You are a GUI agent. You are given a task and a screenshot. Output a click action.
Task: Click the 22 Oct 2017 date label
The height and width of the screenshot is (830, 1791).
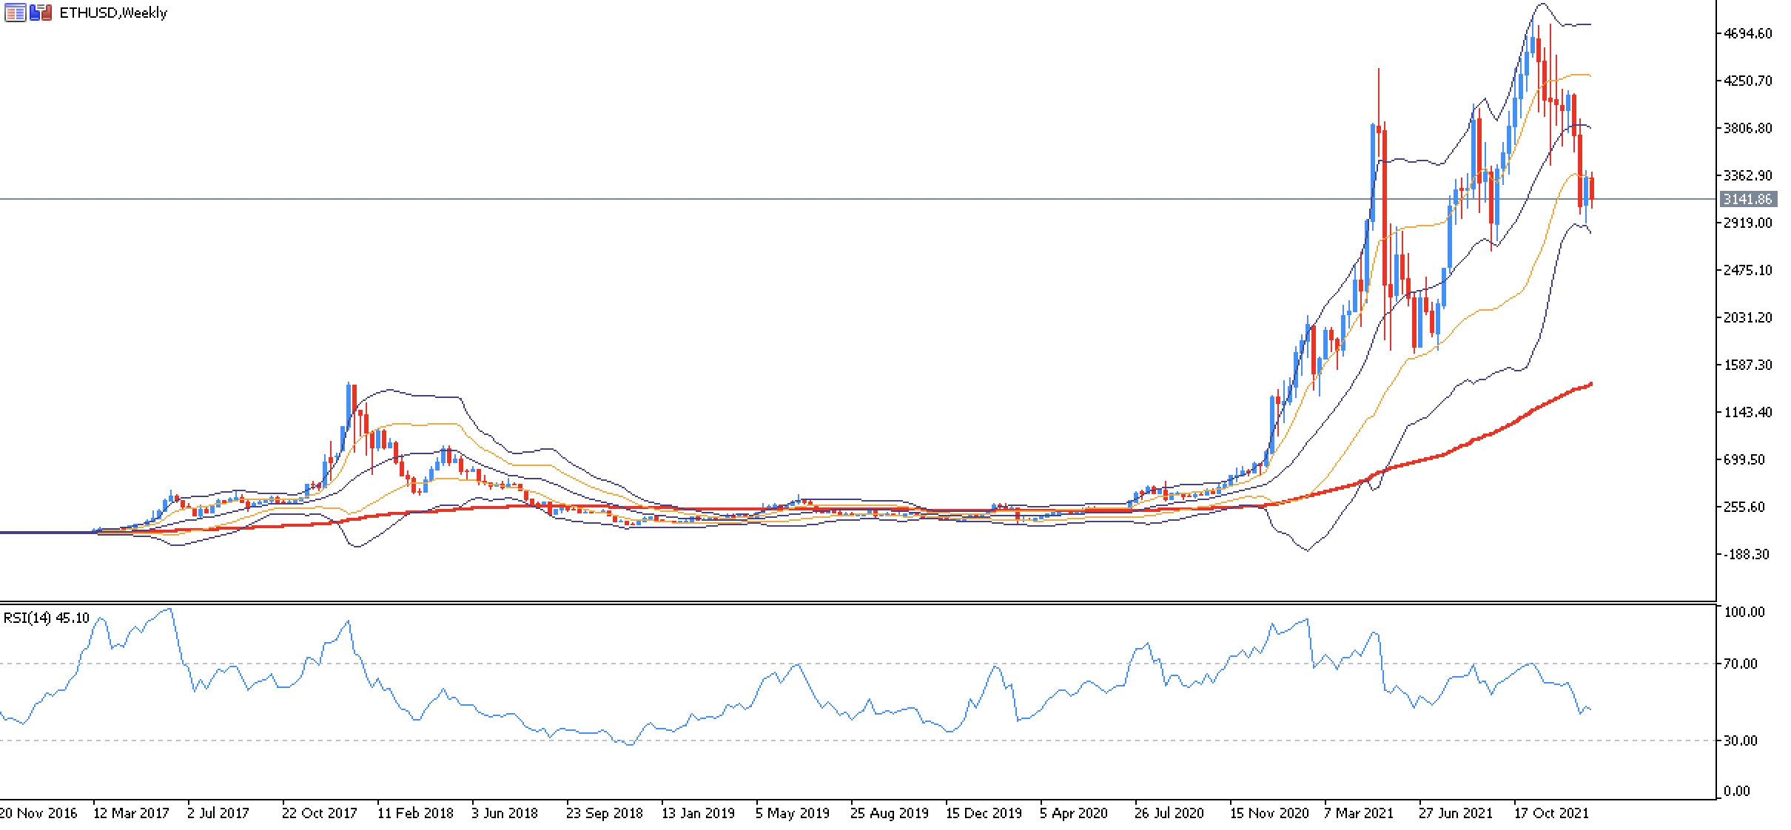[319, 813]
